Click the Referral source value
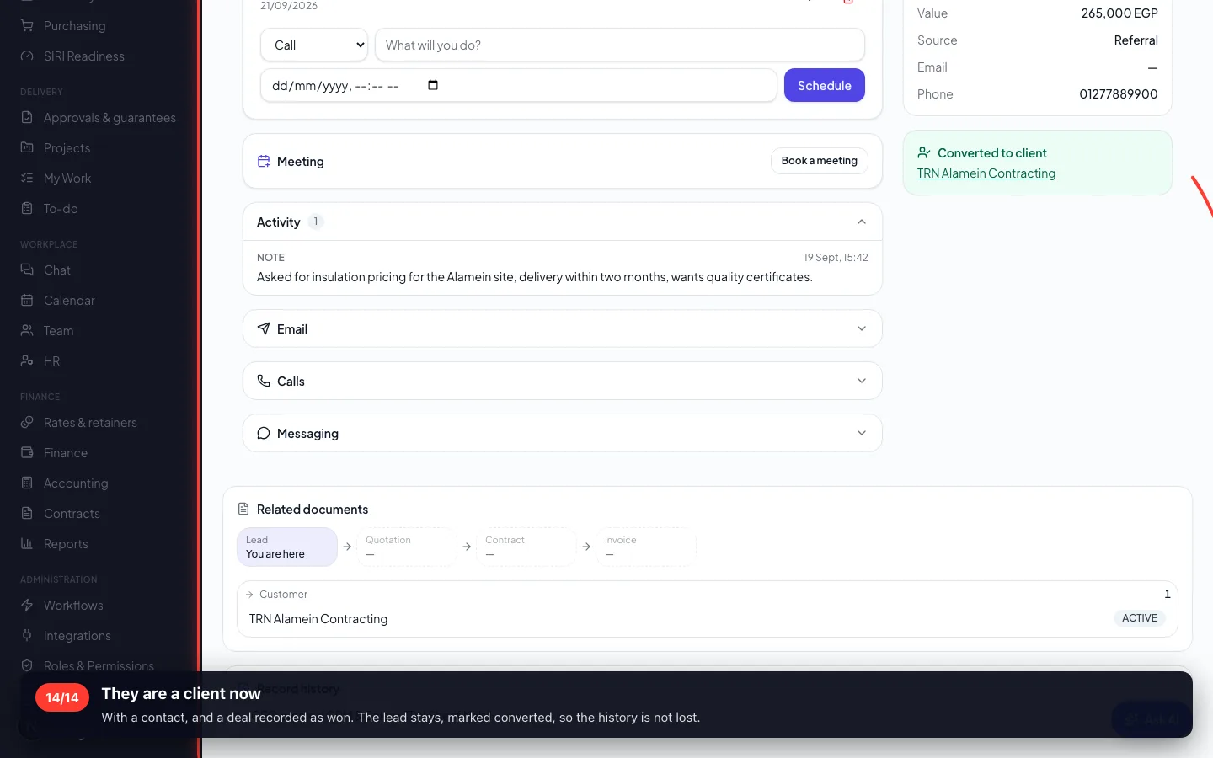This screenshot has height=758, width=1213. (1136, 40)
